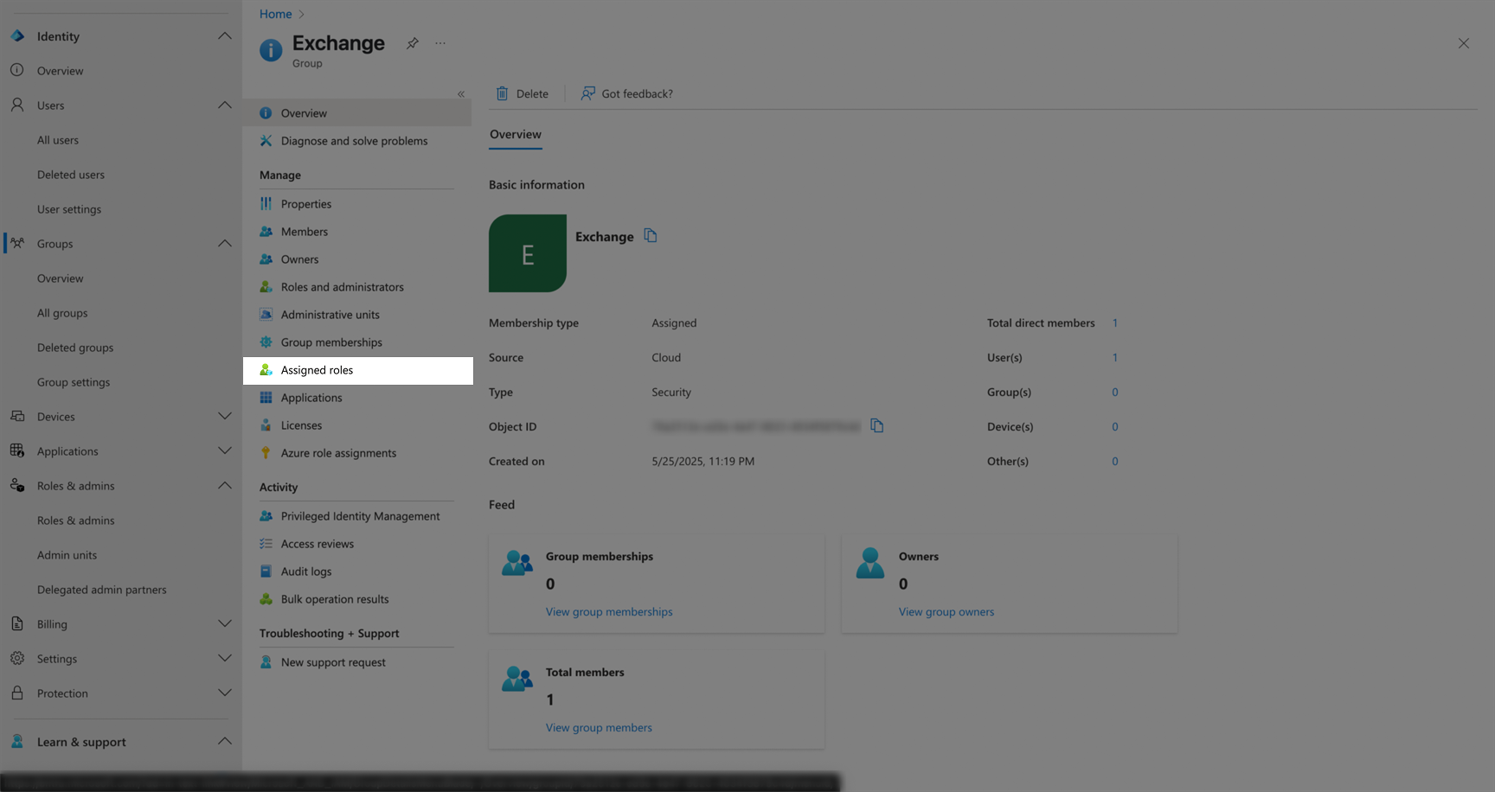
Task: Collapse the Identity section chevron
Action: (x=225, y=36)
